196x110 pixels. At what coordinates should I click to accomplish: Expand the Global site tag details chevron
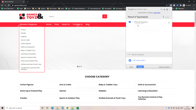point(165,23)
